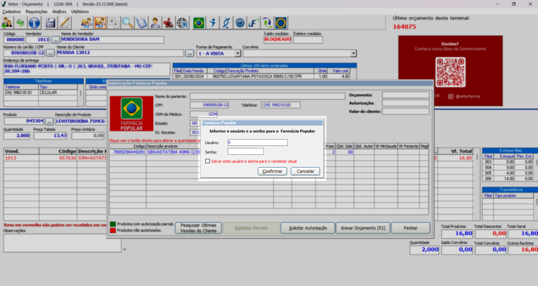Click the red delivery motorcycle icon
Viewport: 538px width, 286px height.
click(168, 23)
